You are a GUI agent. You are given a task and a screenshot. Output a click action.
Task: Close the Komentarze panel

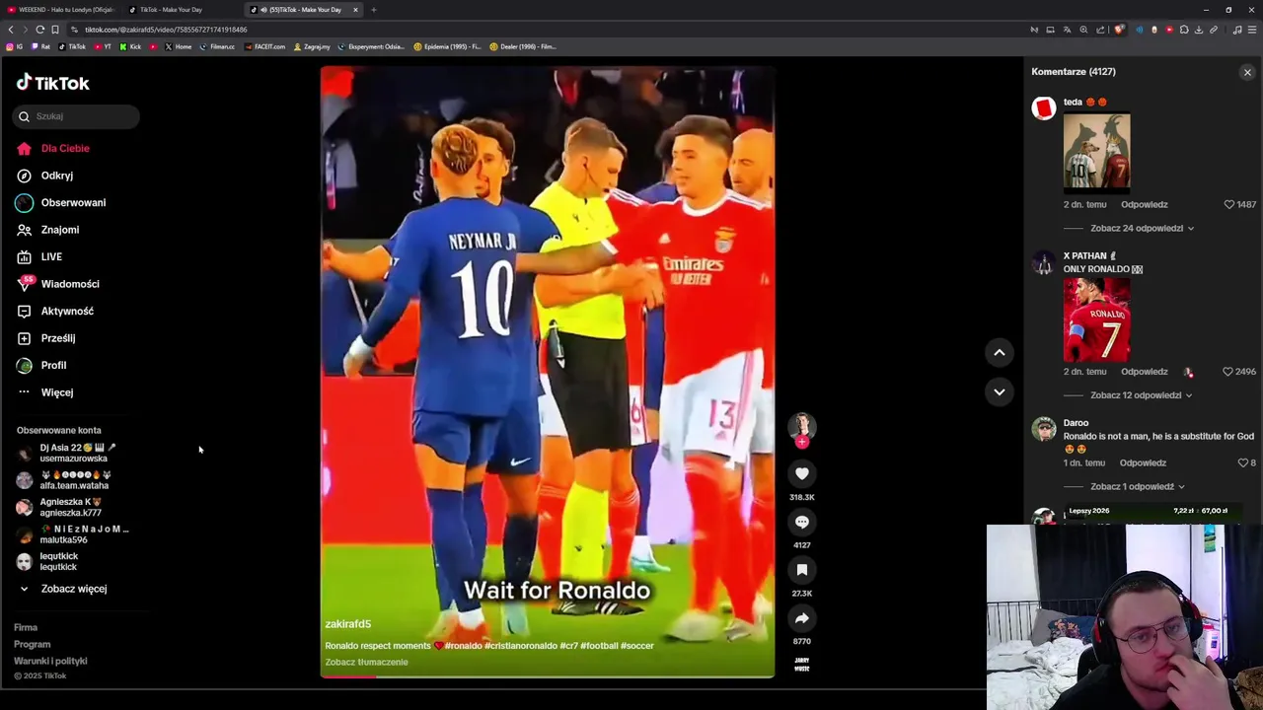coord(1247,72)
